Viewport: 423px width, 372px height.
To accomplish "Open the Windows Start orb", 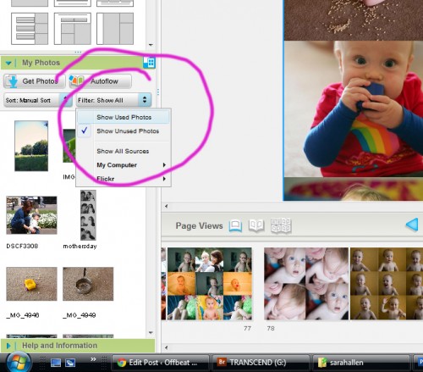I will (19, 363).
